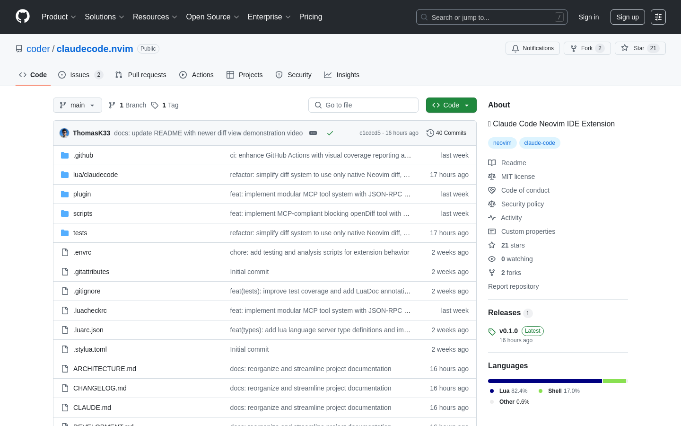The image size is (681, 426).
Task: Open commit hash c1cdcd5
Action: 370,133
